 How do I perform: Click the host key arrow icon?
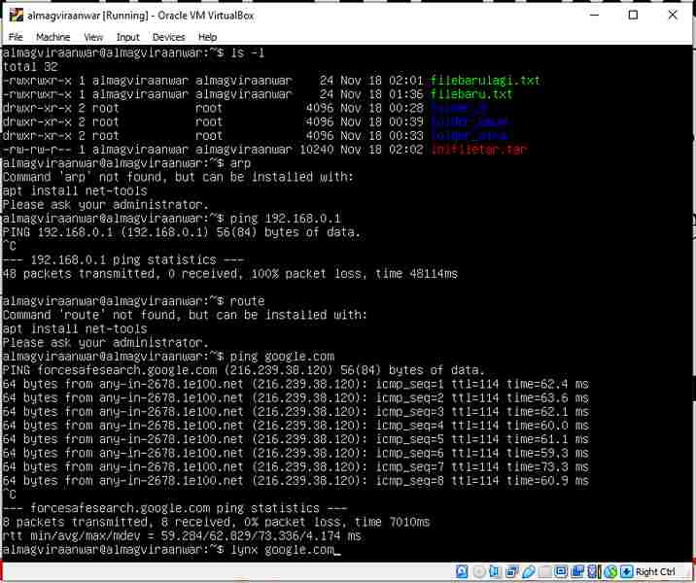tap(626, 571)
